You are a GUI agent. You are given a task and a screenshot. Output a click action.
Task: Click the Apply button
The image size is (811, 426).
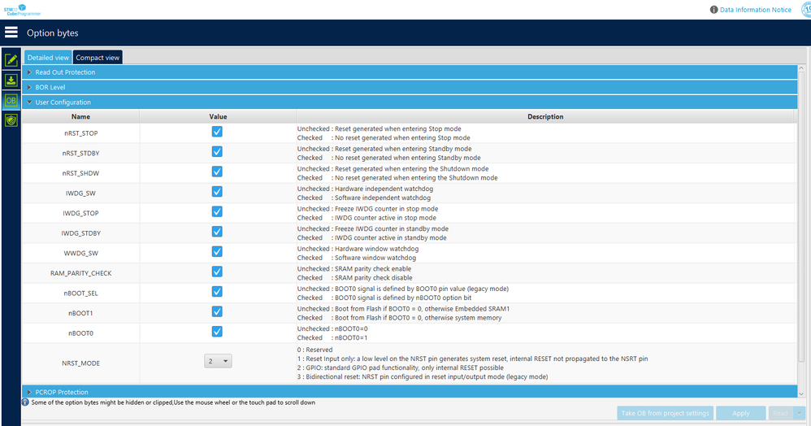click(x=740, y=413)
